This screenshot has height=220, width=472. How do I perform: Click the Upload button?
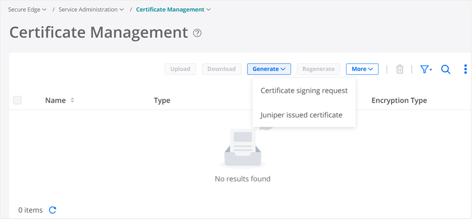[180, 69]
